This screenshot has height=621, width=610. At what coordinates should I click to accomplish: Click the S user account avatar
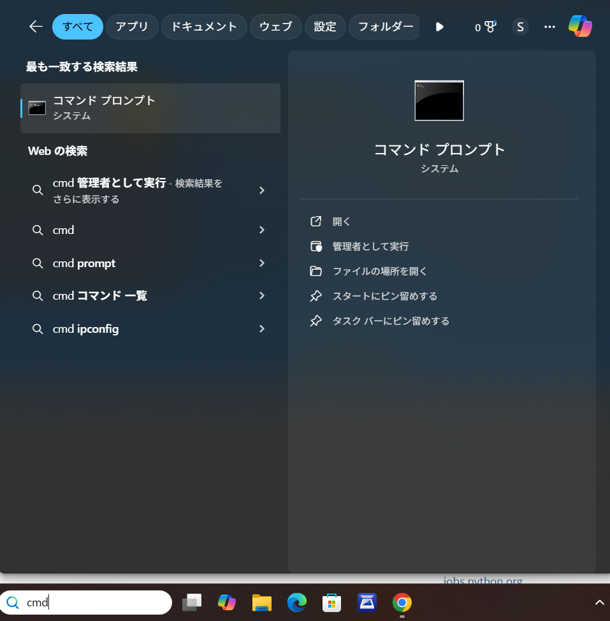[x=520, y=27]
